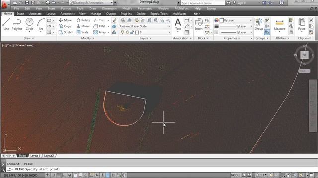Toggle layer on/off lightbulb icon
The height and width of the screenshot is (178, 318).
tap(122, 32)
